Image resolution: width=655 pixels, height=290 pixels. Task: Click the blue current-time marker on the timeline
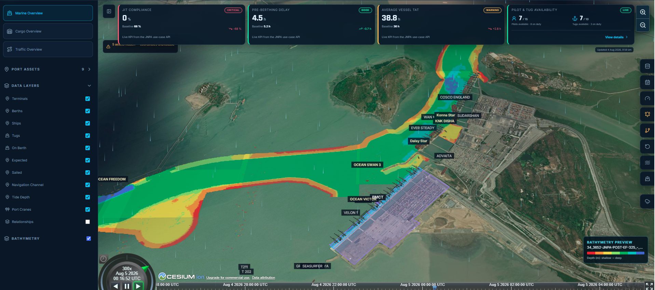click(435, 287)
